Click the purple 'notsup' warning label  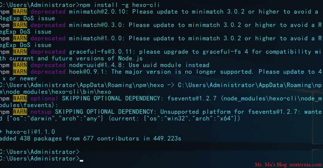[x=41, y=112]
